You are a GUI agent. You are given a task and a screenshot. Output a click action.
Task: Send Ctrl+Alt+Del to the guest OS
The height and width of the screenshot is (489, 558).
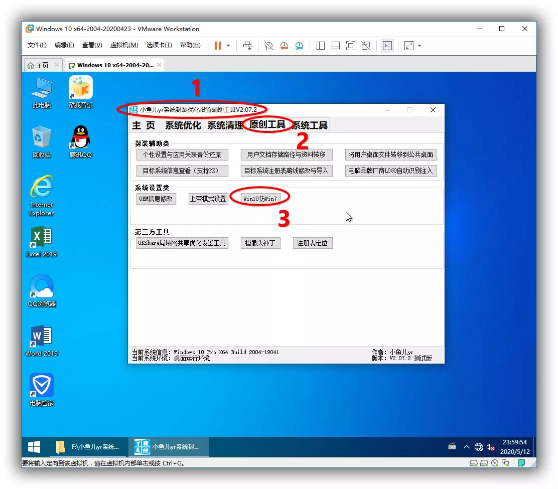click(247, 46)
